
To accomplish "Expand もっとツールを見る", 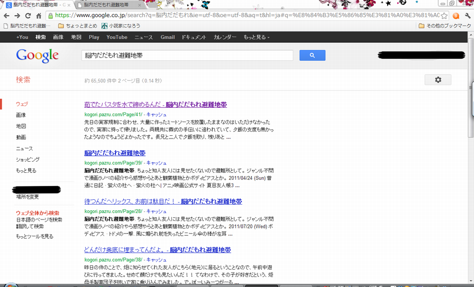I will tap(34, 236).
